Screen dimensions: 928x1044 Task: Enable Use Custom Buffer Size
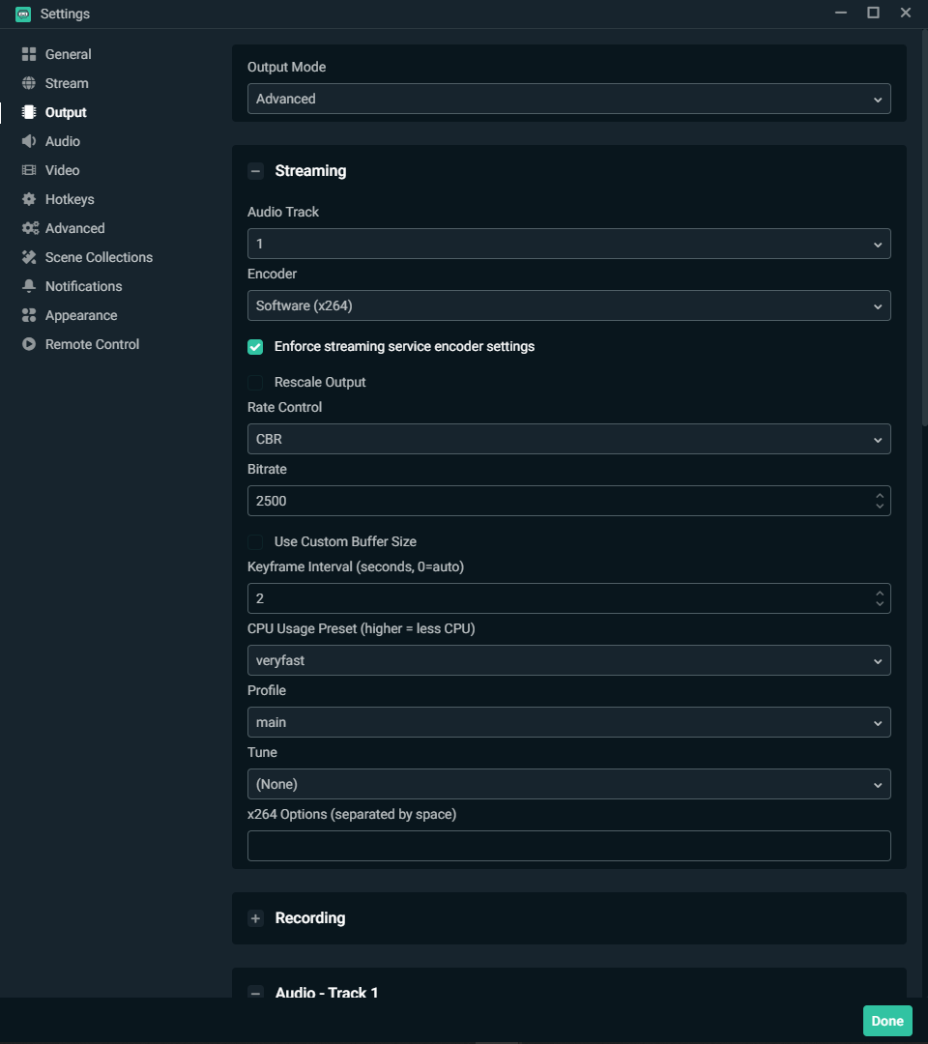coord(255,542)
